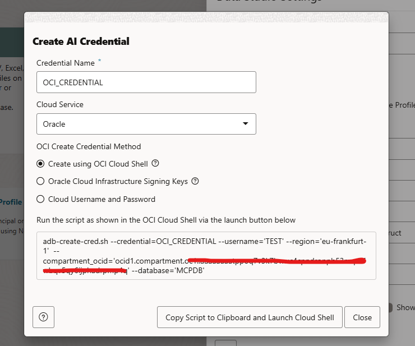Click the Create AI Credential dialog title
The image size is (415, 346).
(81, 41)
